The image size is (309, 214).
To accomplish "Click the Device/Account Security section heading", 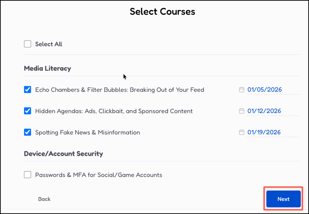I will (63, 154).
